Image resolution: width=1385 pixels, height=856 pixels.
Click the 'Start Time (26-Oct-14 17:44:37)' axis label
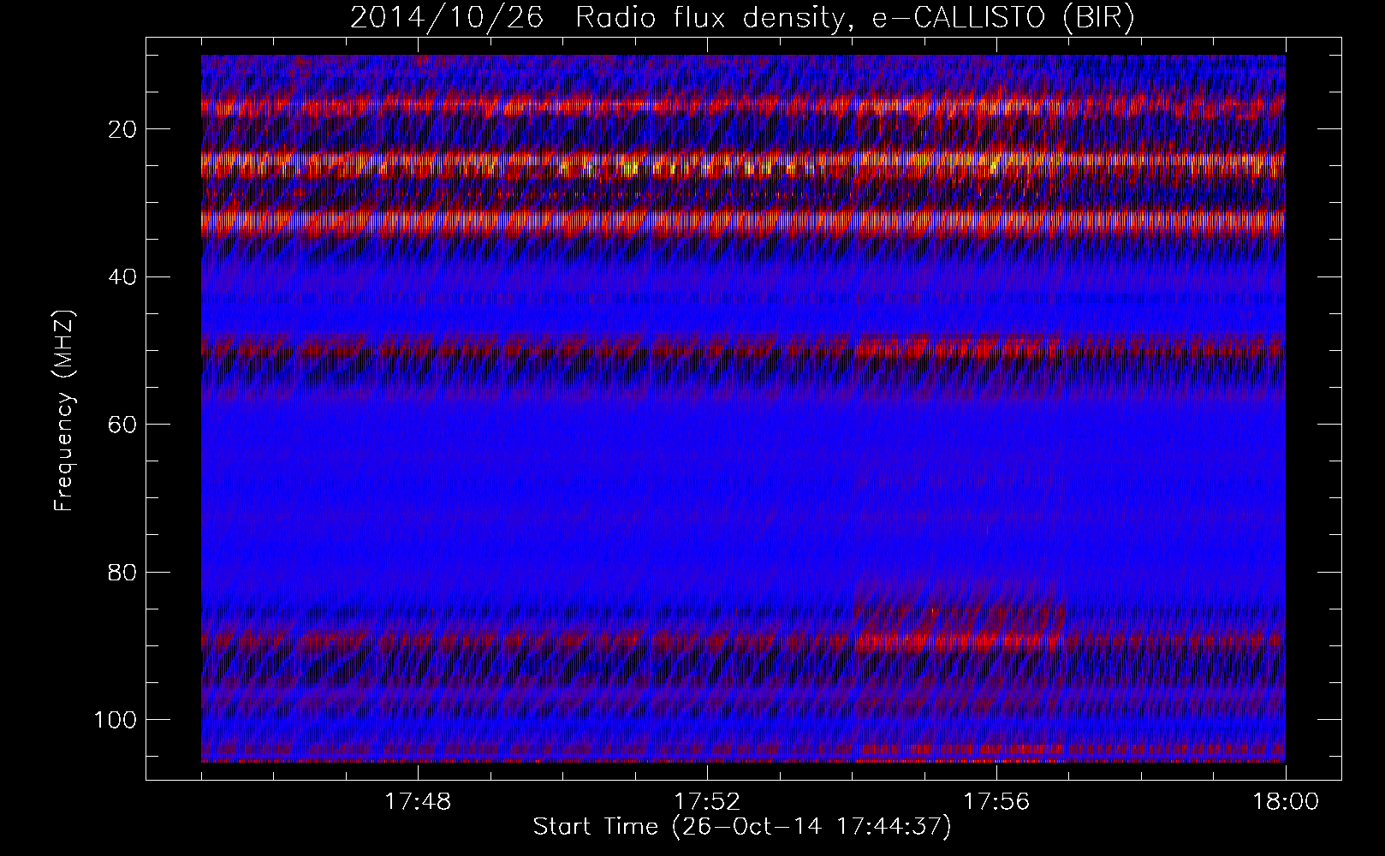pos(742,827)
